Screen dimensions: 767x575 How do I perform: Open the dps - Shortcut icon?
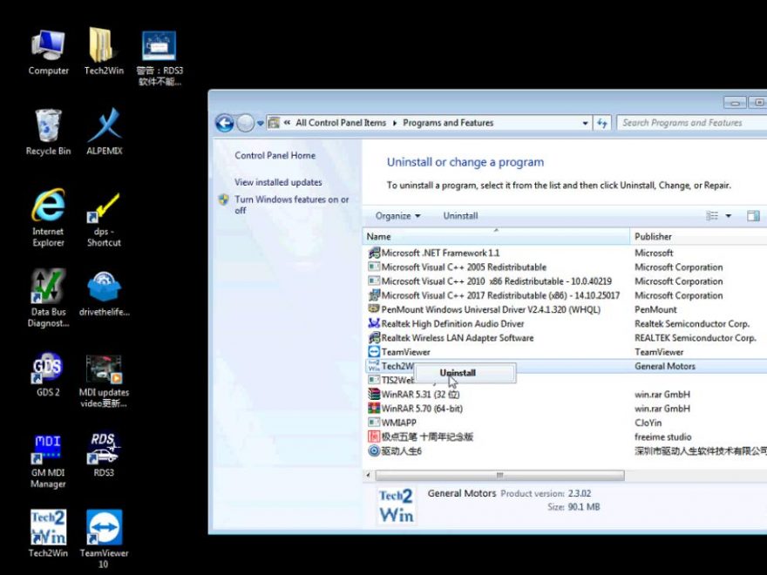[x=104, y=220]
